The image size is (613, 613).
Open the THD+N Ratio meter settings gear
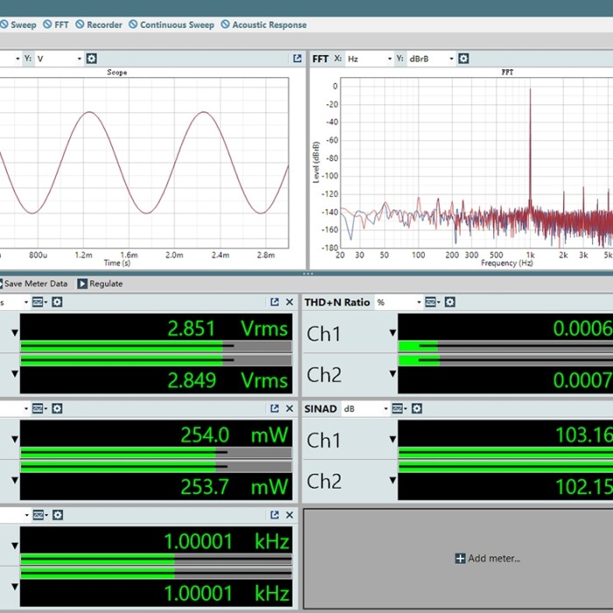449,302
